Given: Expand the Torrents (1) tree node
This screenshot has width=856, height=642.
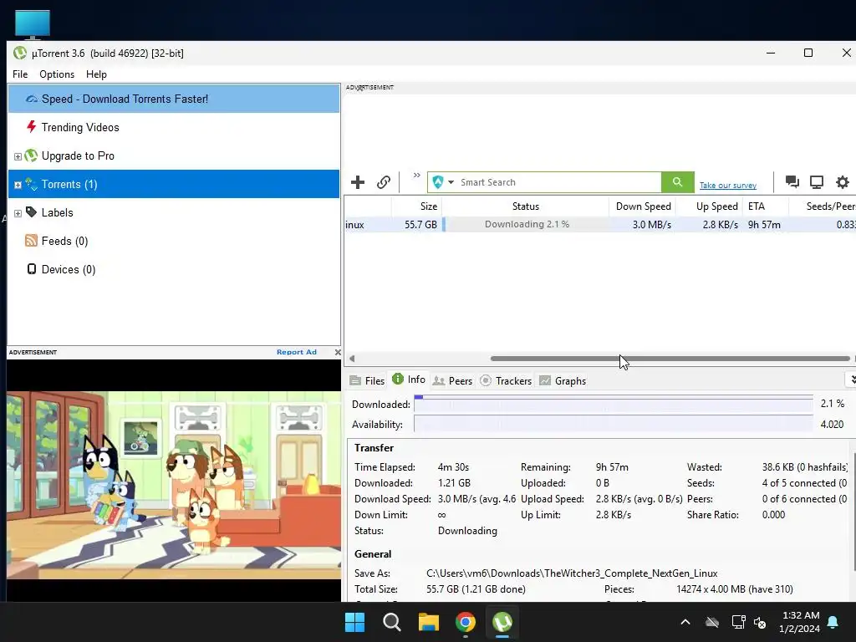Looking at the screenshot, I should [x=18, y=185].
